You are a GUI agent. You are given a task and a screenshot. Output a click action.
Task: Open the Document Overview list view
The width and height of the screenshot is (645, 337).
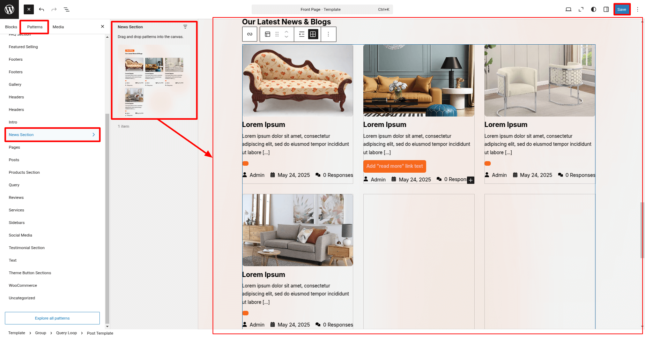click(x=67, y=9)
